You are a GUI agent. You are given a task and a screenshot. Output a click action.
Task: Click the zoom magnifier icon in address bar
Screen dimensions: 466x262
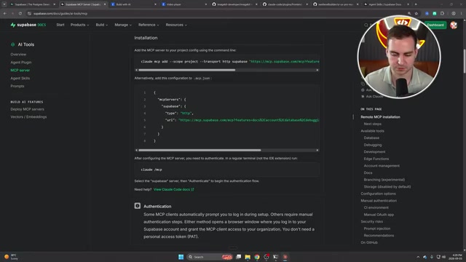click(x=409, y=13)
